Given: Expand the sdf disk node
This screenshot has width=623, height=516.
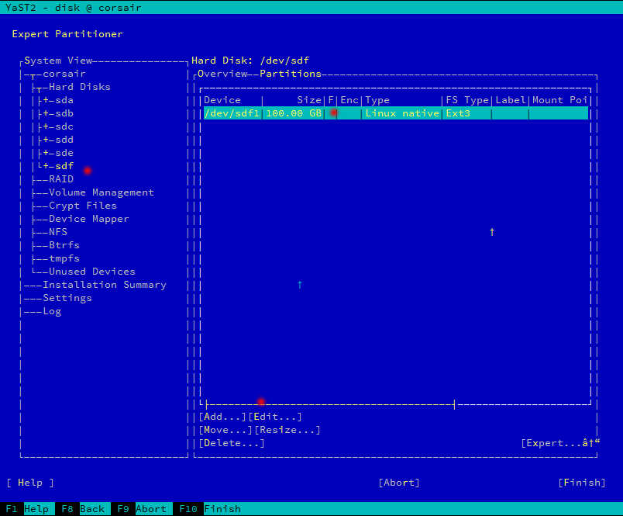Looking at the screenshot, I should (46, 166).
